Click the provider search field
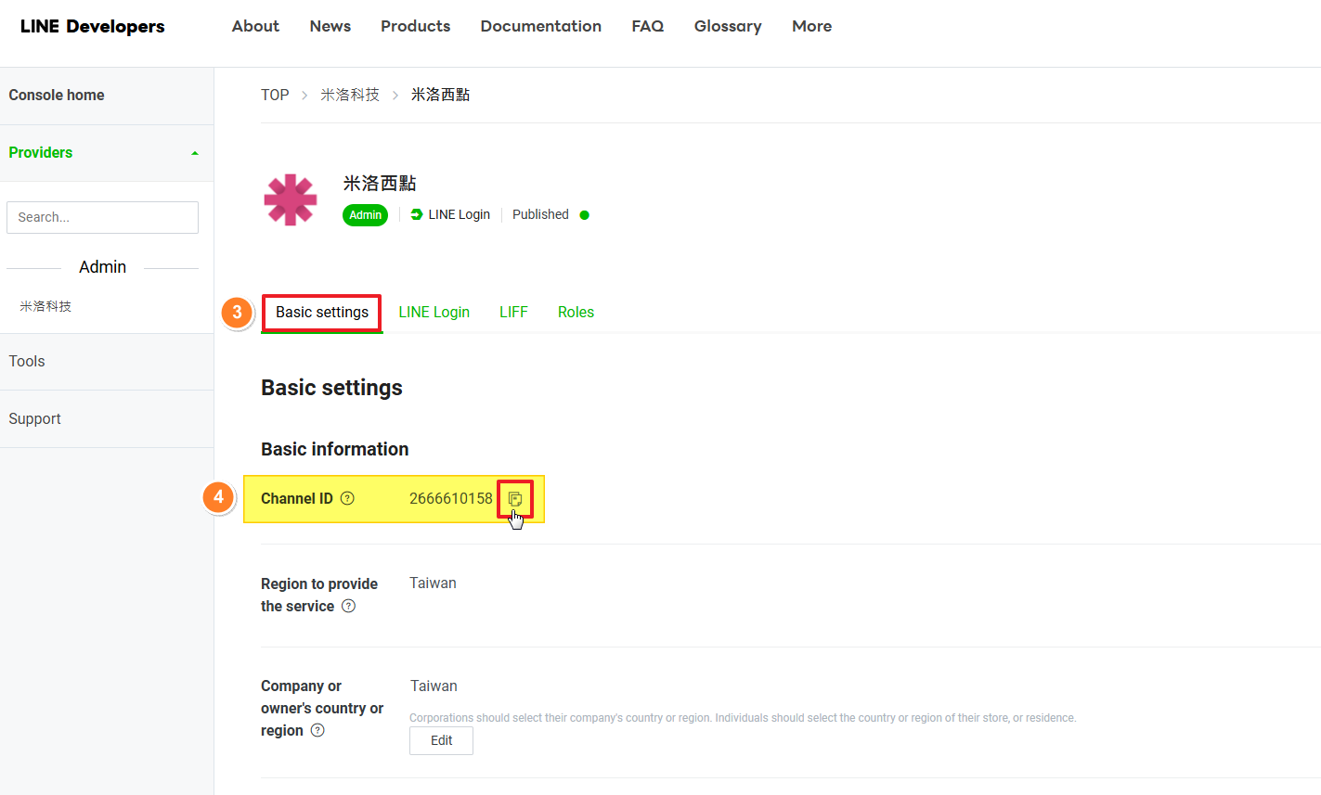The image size is (1321, 795). [x=102, y=217]
